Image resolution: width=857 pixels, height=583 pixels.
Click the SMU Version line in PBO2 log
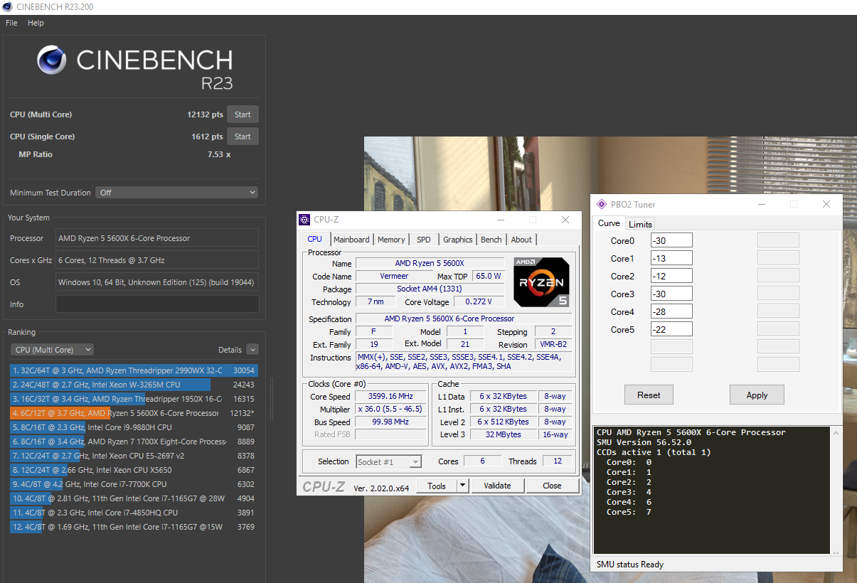[x=644, y=442]
